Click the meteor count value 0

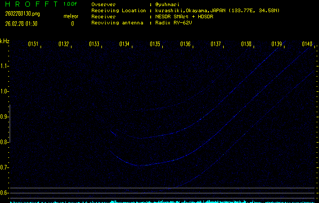[73, 23]
